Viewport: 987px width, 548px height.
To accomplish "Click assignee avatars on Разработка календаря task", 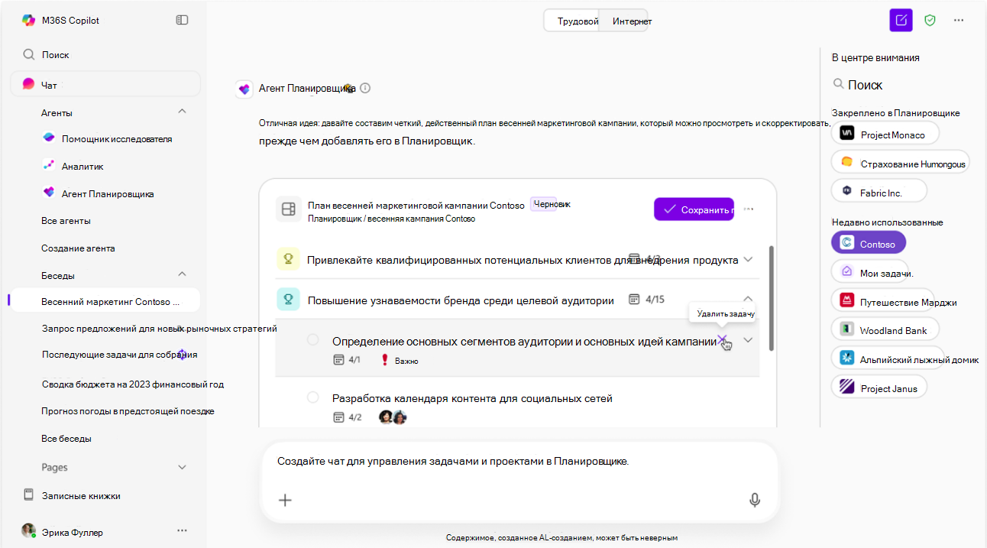I will (x=393, y=417).
